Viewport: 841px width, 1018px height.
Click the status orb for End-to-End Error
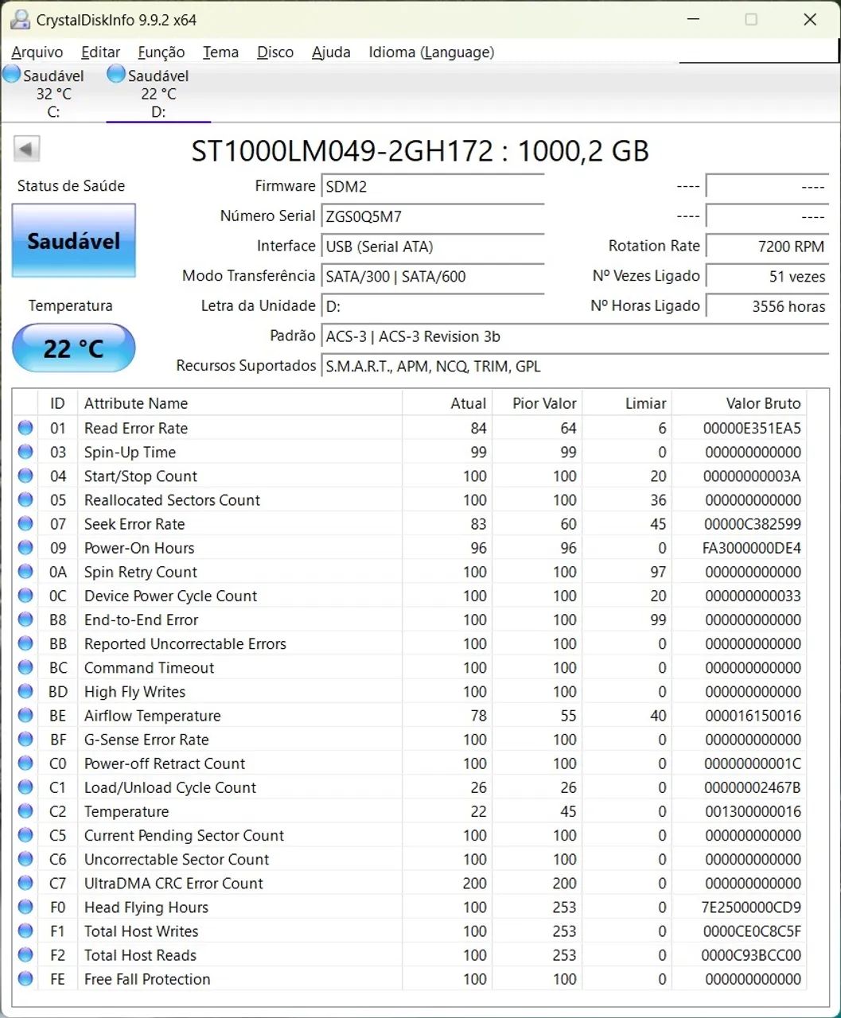click(25, 620)
